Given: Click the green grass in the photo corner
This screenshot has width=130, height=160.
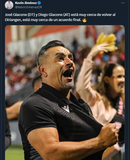Looking at the screenshot, I should (x=14, y=153).
